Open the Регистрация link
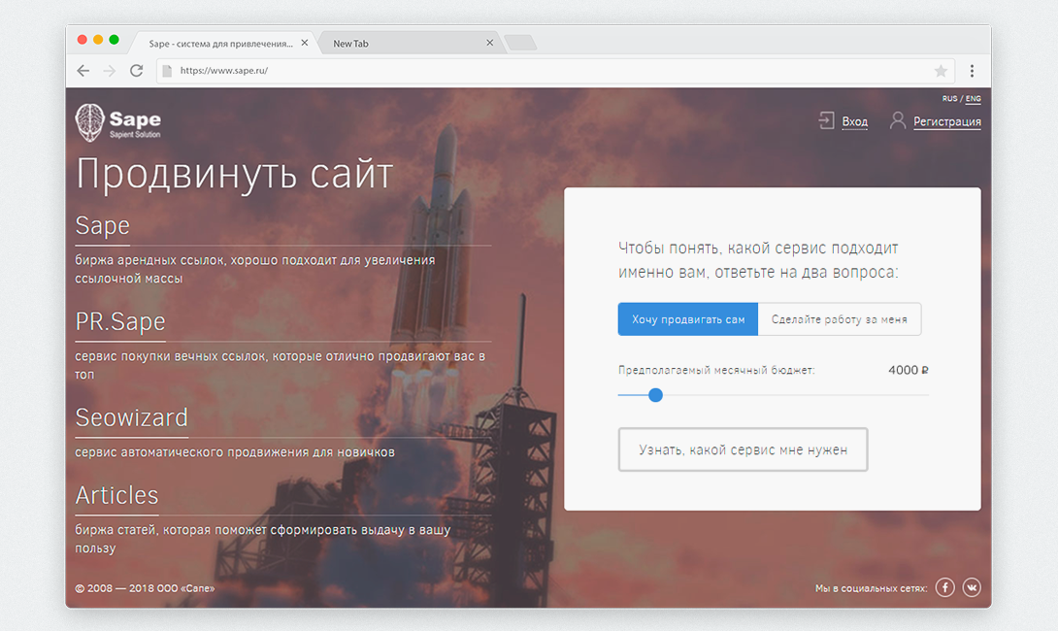Viewport: 1058px width, 631px height. pos(946,121)
